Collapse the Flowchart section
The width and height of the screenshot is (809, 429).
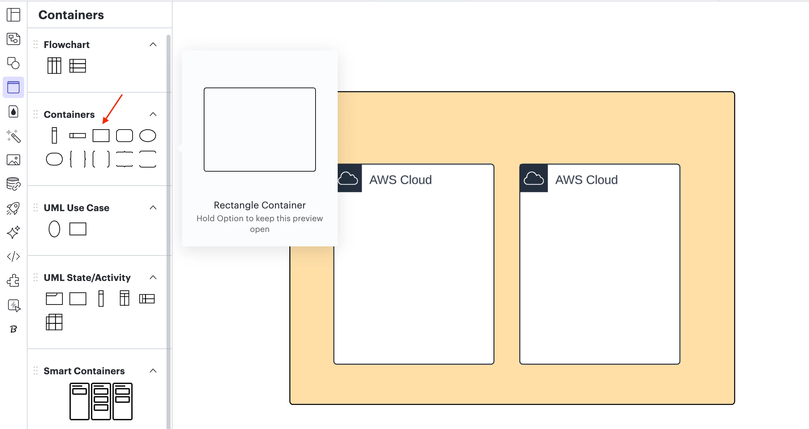click(153, 45)
